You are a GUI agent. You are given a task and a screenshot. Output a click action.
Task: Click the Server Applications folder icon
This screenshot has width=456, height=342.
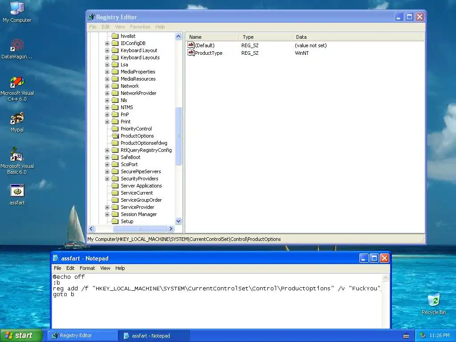(115, 186)
